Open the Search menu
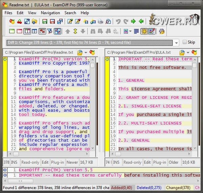This screenshot has height=193, width=203. pos(70,13)
